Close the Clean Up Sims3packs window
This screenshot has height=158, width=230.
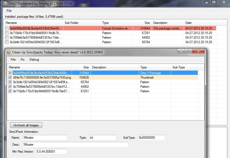tap(198, 51)
